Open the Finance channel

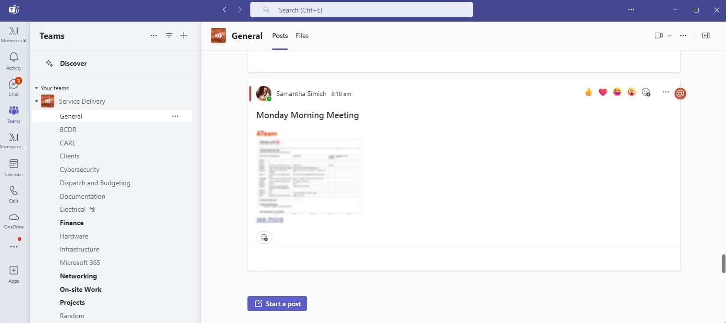[x=72, y=223]
